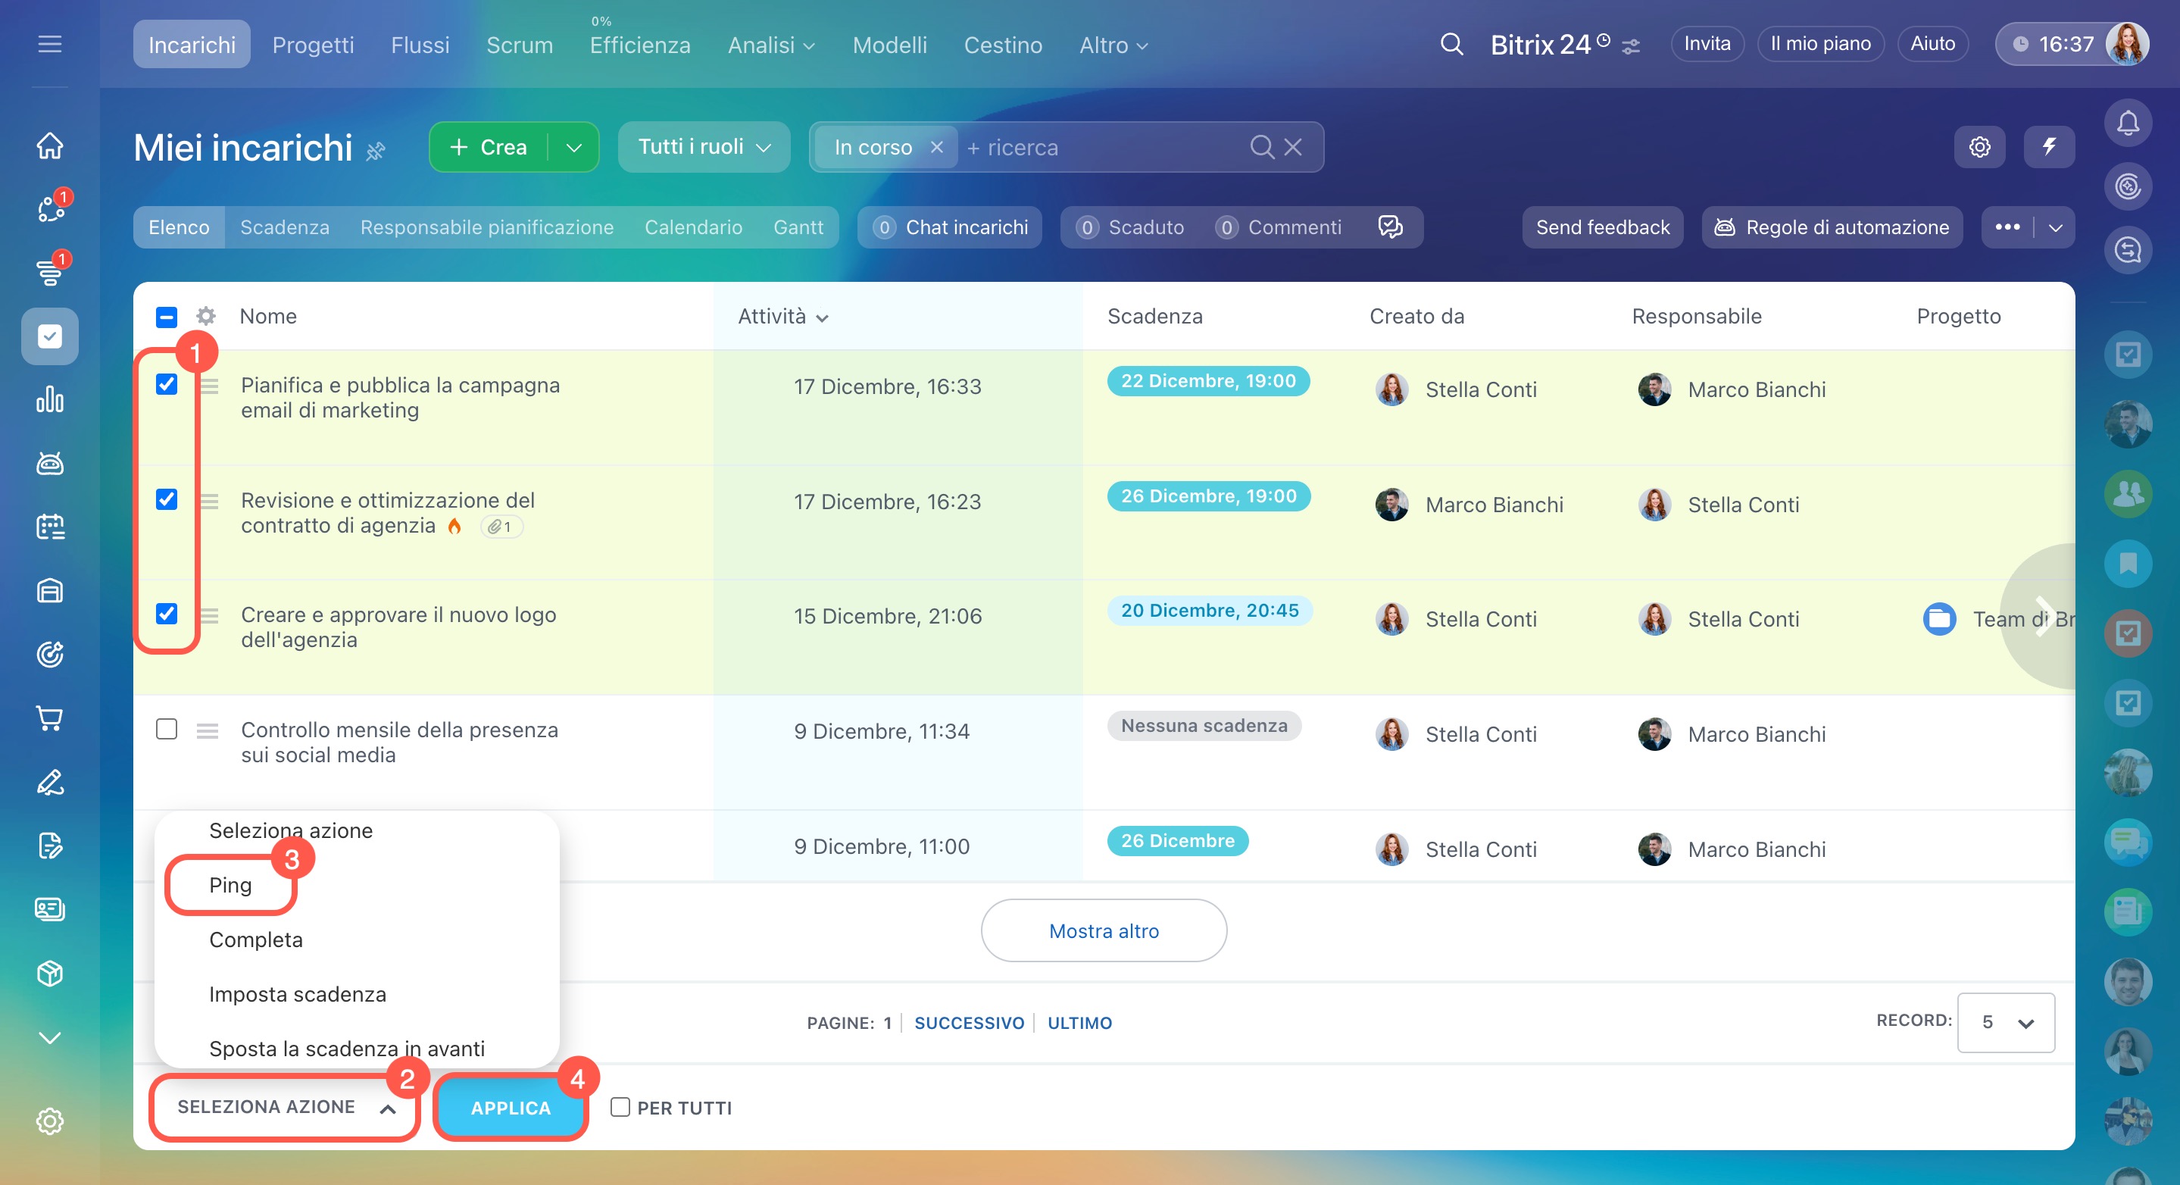Enable the PER TUTTI checkbox
2180x1185 pixels.
(620, 1107)
